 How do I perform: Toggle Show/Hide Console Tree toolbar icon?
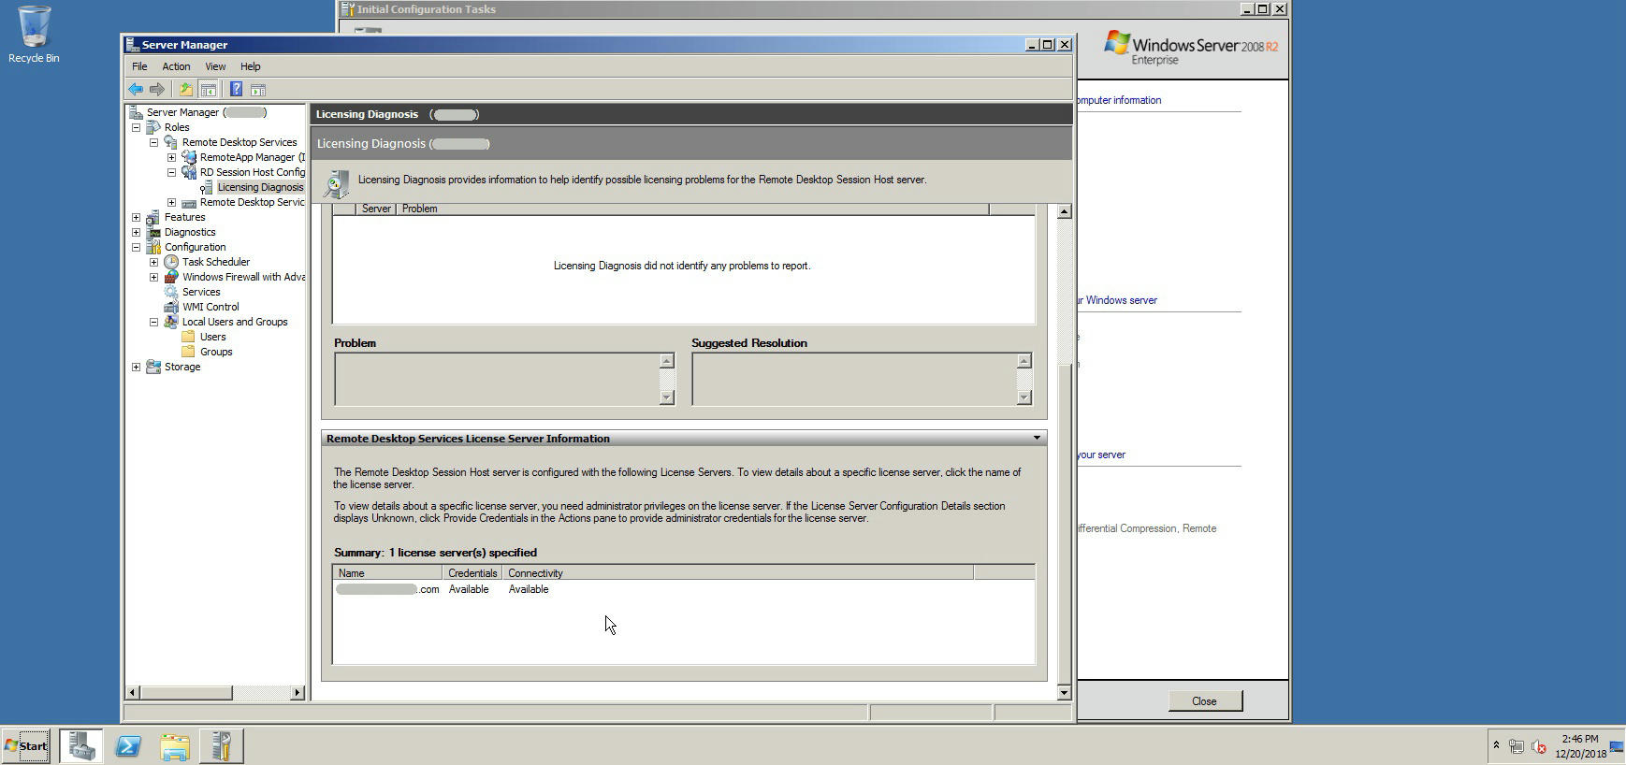(x=209, y=90)
